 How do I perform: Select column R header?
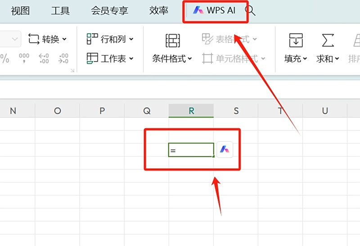191,111
